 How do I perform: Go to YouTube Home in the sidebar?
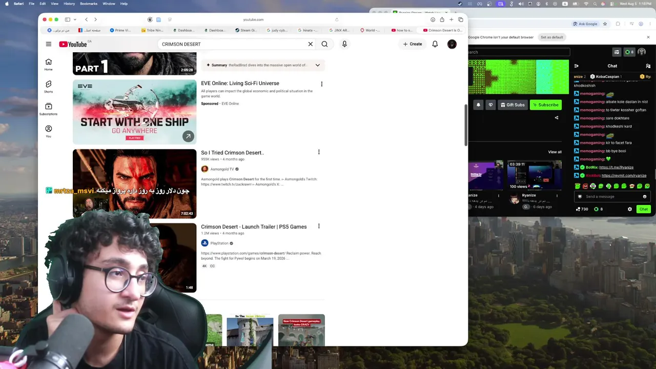point(48,64)
